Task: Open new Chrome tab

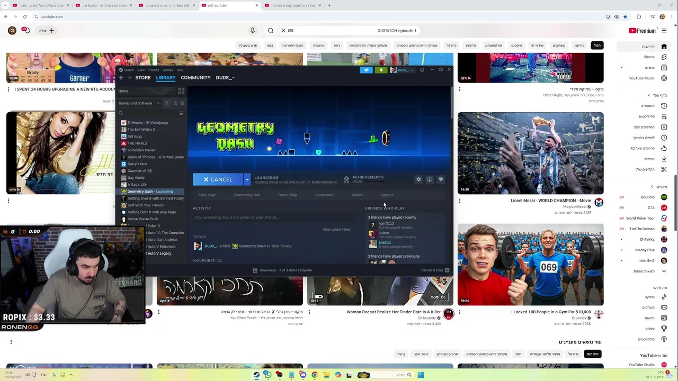Action: click(x=329, y=5)
